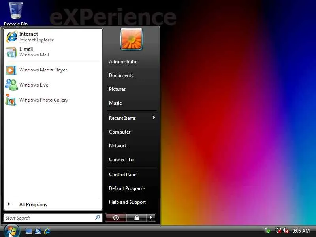
Task: Launch Windows Mail E-mail icon
Action: (11, 52)
